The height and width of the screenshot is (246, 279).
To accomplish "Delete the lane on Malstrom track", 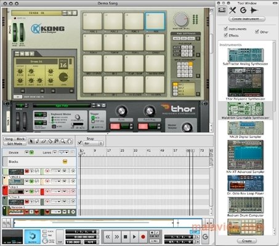I will [73, 212].
